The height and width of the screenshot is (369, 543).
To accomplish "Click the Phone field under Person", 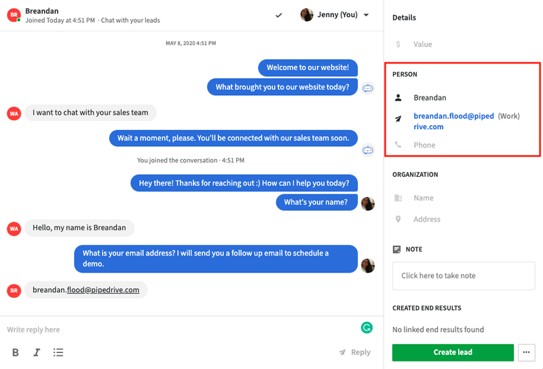I will click(424, 145).
